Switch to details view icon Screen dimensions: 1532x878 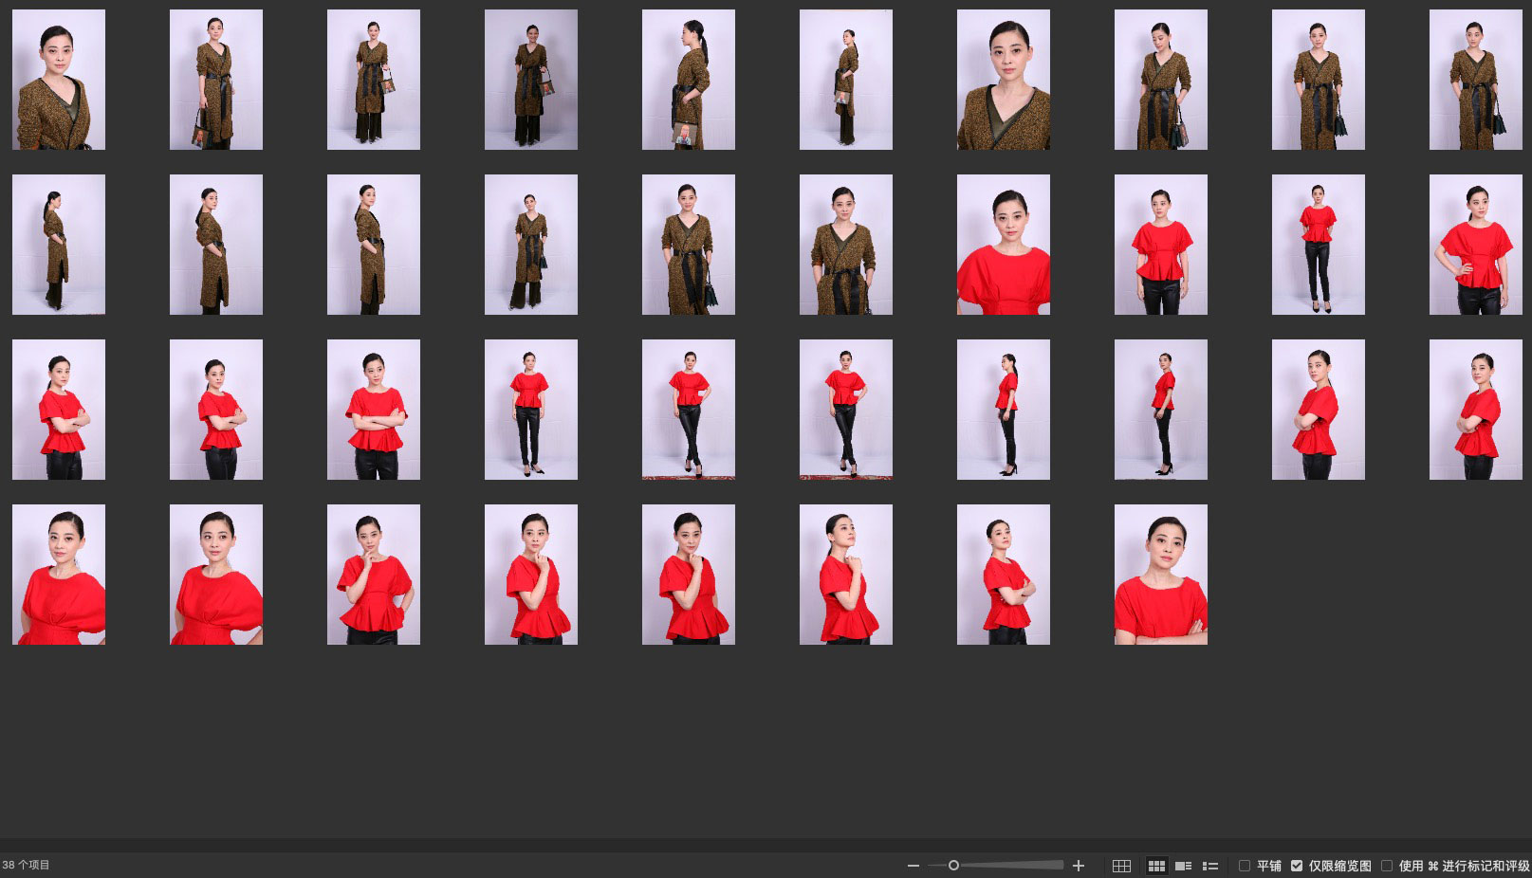1183,866
